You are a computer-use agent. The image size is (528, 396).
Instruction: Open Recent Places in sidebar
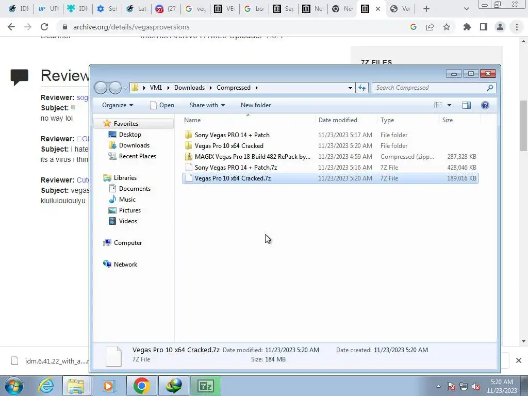coord(132,156)
